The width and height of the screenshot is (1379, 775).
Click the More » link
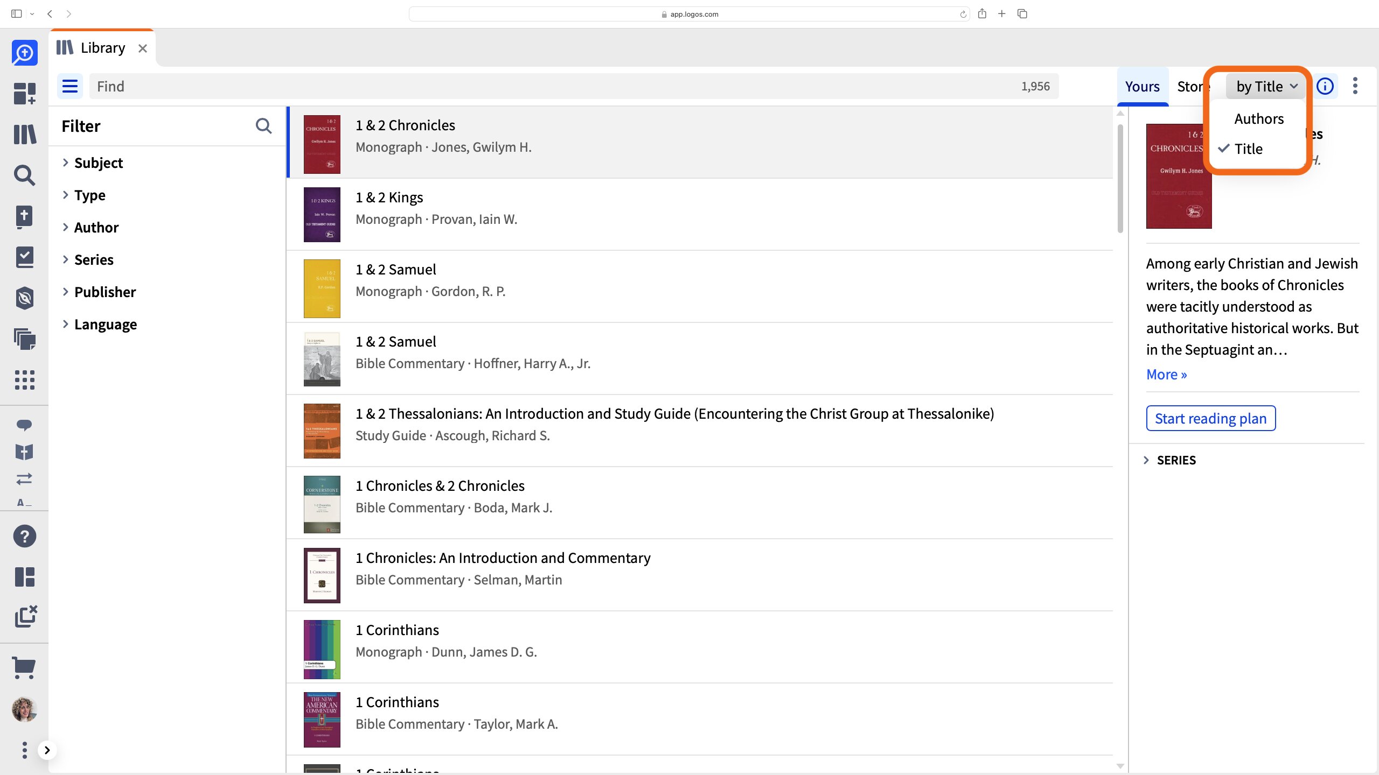click(1166, 374)
